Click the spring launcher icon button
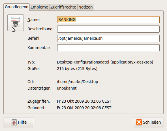Screen dimensions: 167x131 coord(16,23)
